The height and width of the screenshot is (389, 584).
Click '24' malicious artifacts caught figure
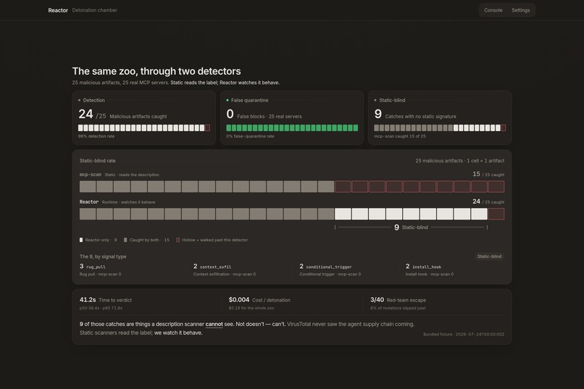click(x=85, y=114)
